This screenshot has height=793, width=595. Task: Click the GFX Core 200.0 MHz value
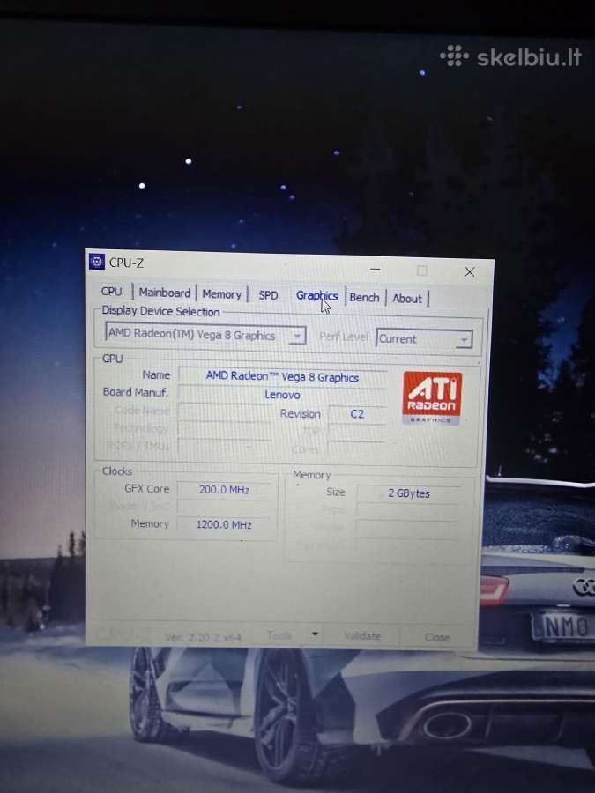(x=224, y=490)
